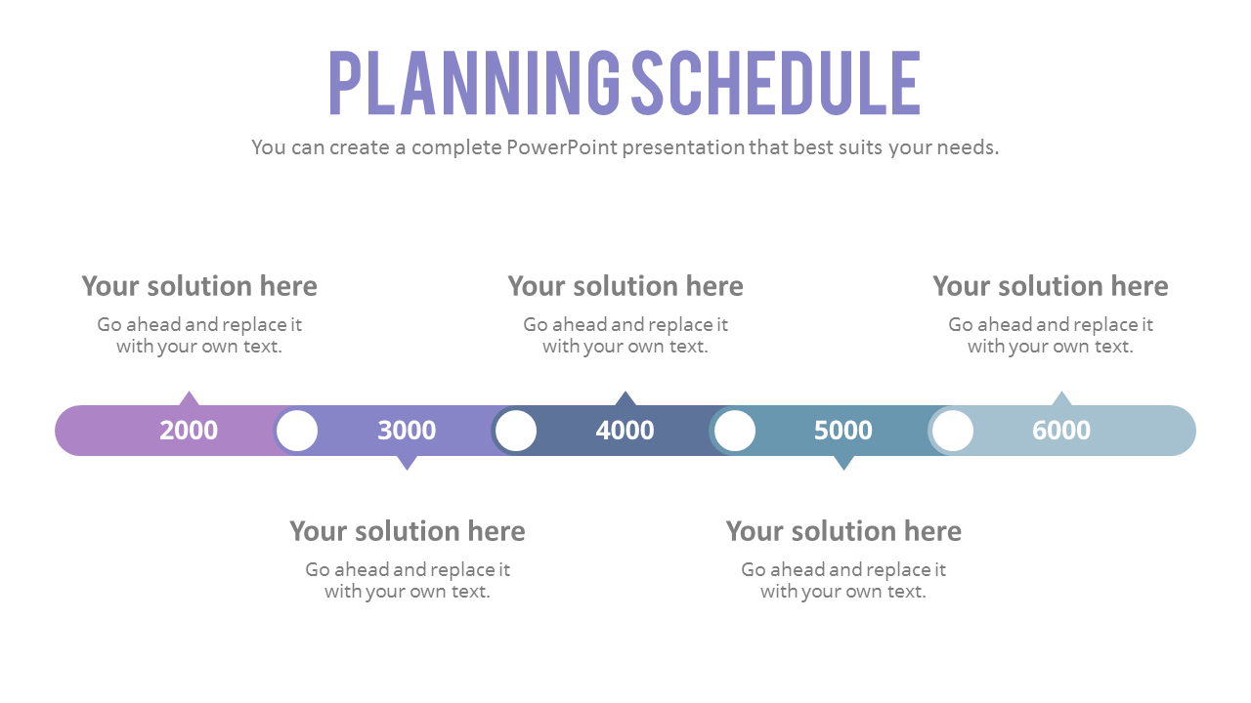Click white circle between 3000 and 4000
The width and height of the screenshot is (1251, 703).
tap(516, 431)
